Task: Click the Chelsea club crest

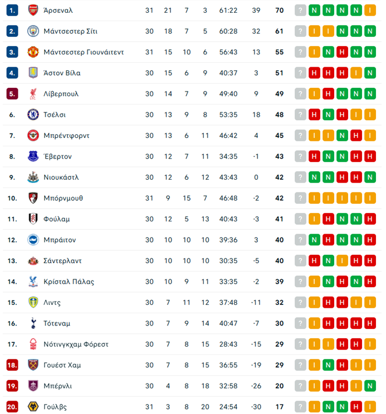Action: (x=33, y=115)
